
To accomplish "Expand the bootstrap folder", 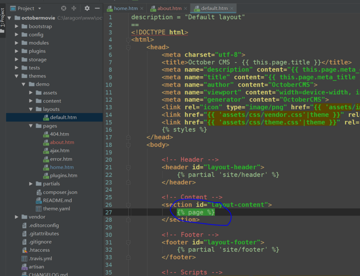I will 17,26.
